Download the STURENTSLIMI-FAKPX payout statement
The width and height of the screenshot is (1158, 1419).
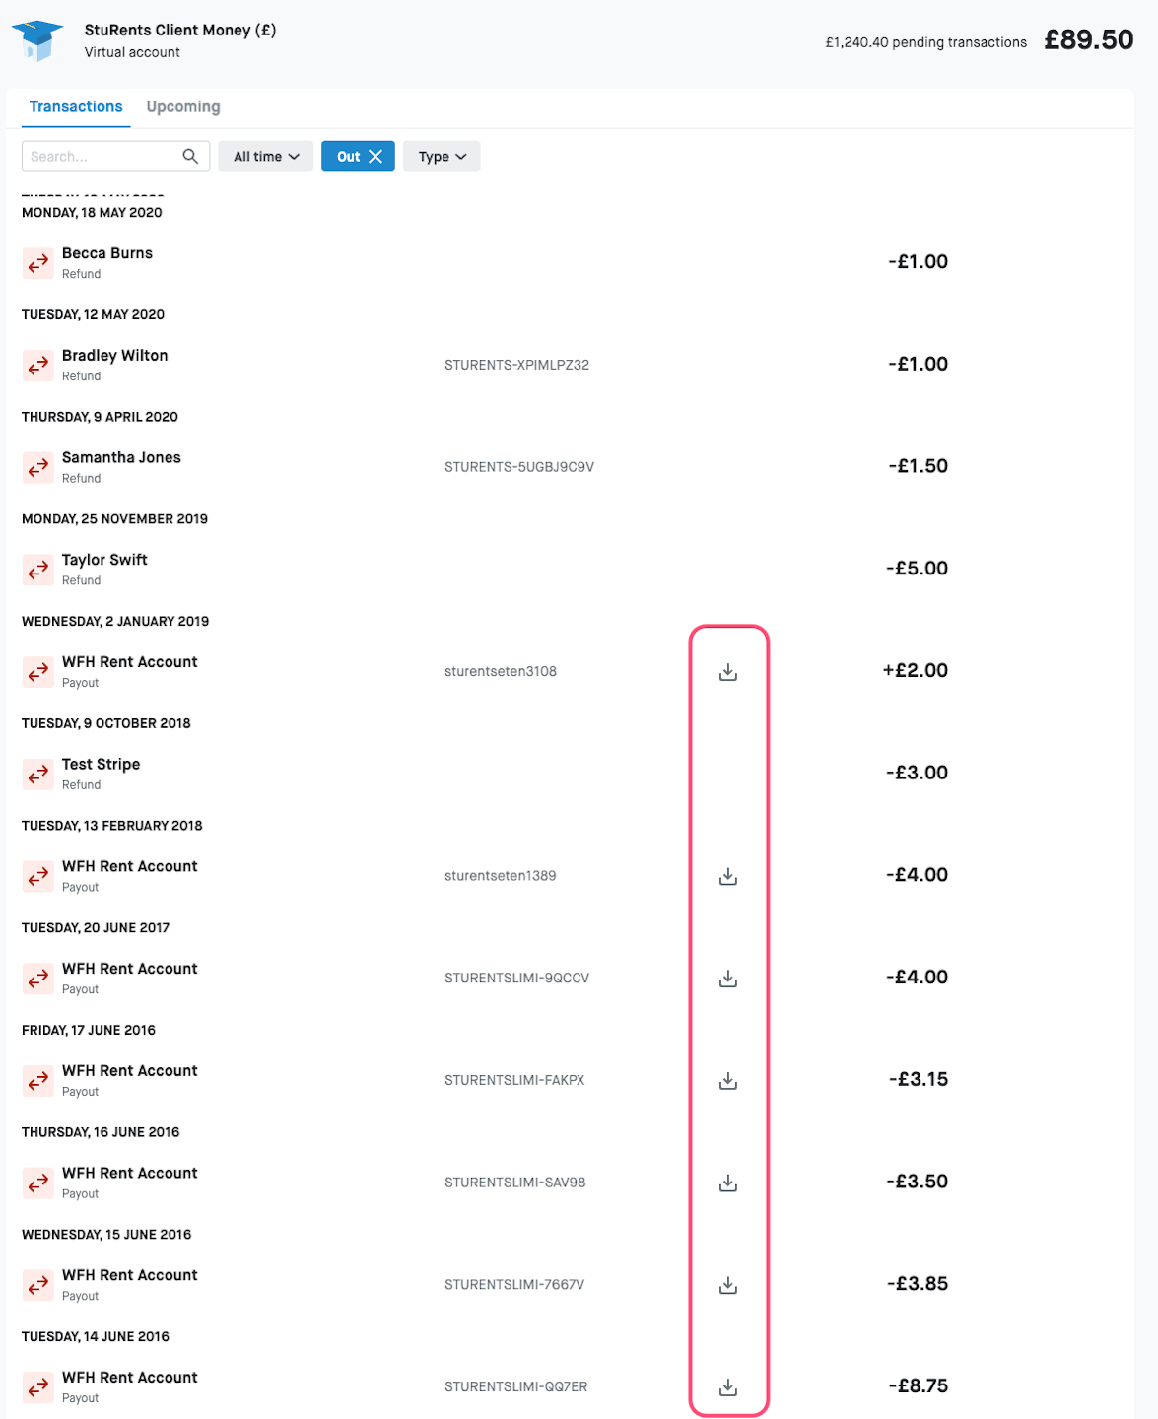point(728,1081)
